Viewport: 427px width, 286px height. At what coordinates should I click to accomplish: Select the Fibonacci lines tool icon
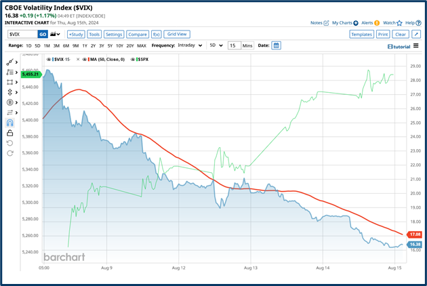[9, 73]
